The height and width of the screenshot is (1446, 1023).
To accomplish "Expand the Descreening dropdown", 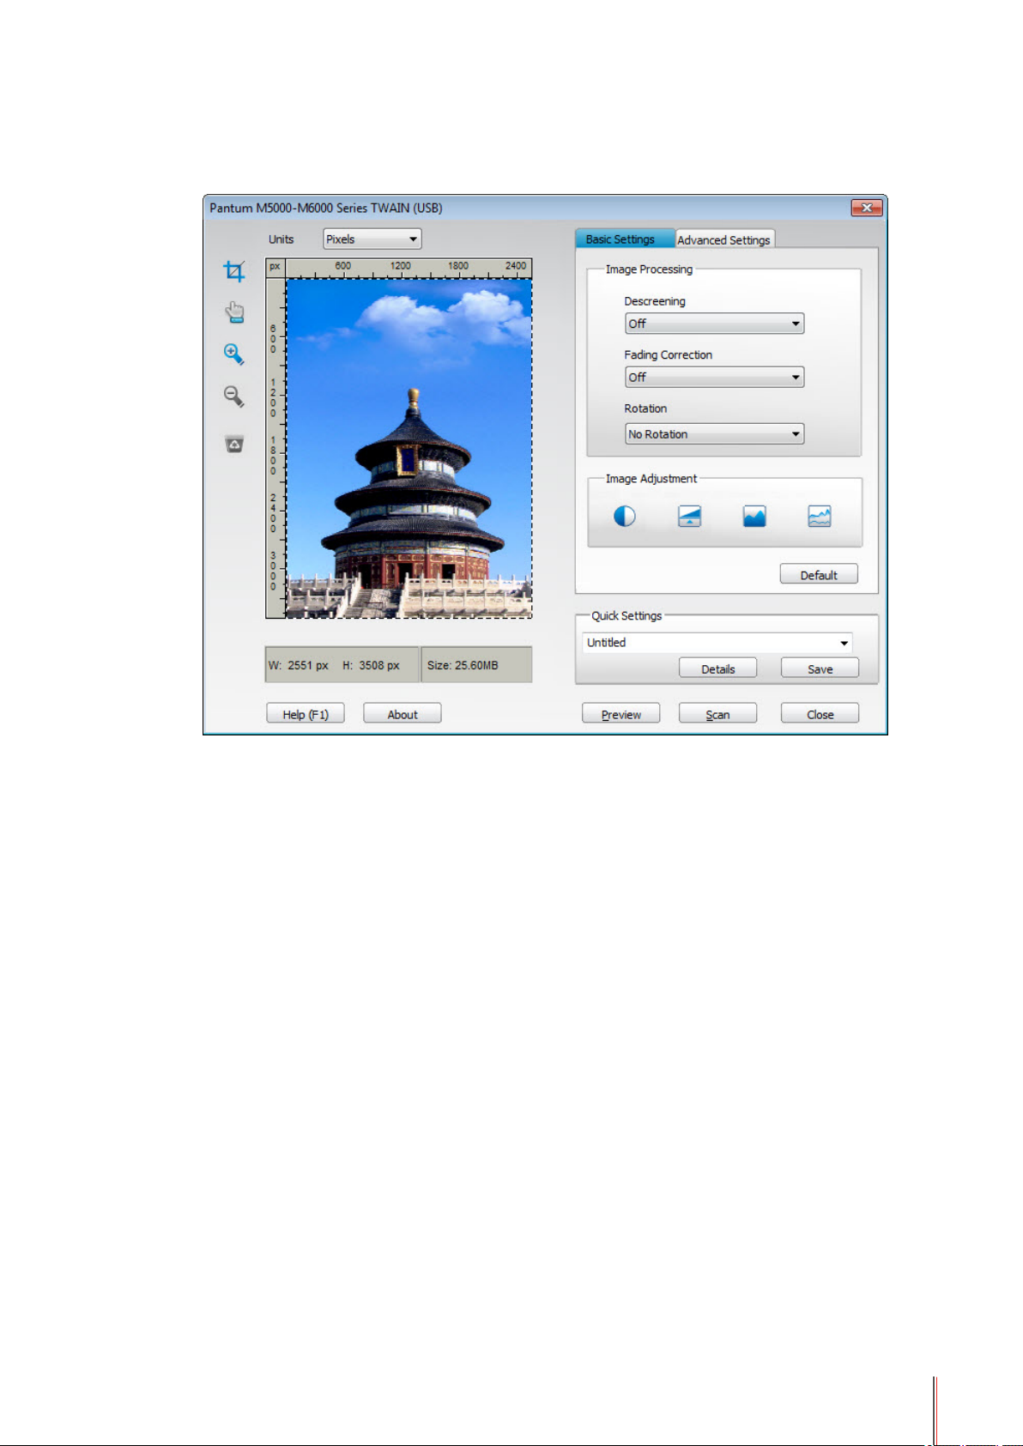I will 714,324.
